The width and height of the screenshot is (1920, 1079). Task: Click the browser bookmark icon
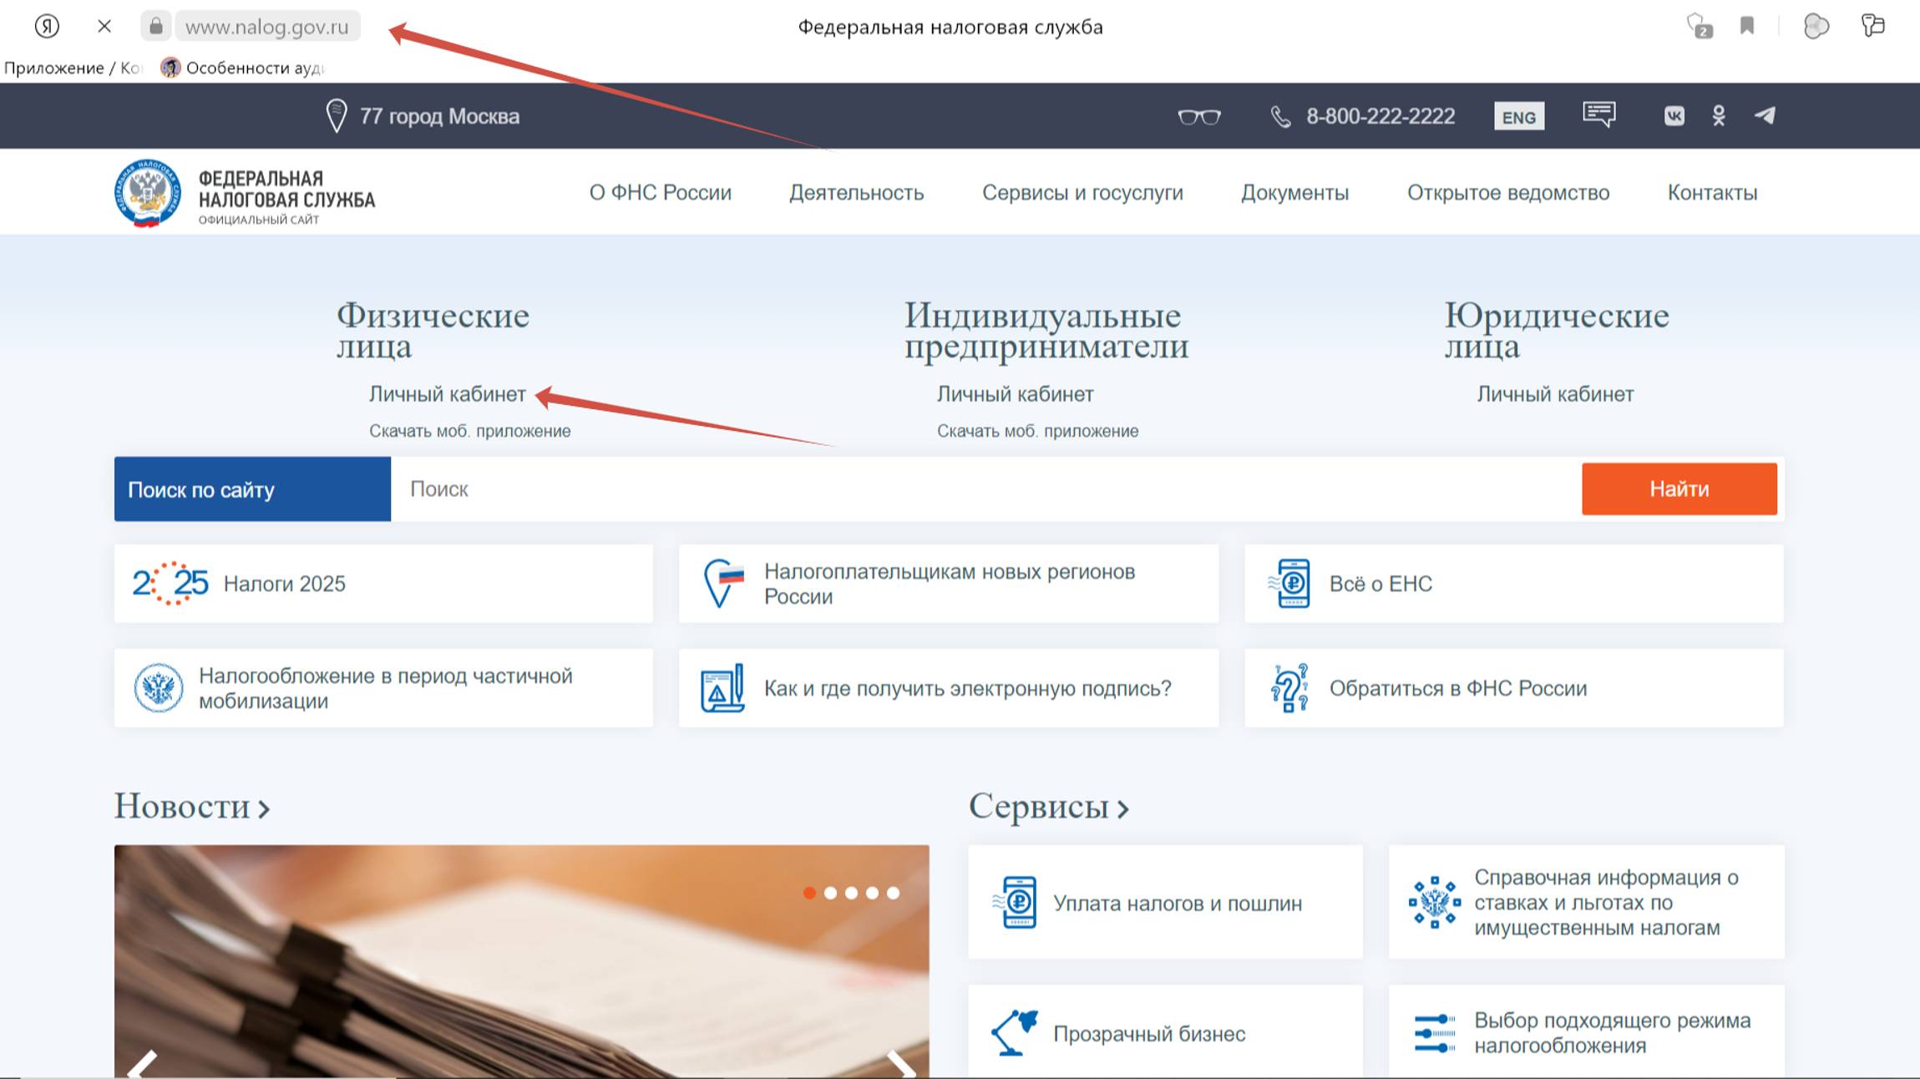[1746, 27]
